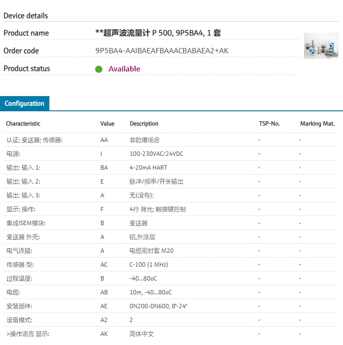
Task: Click the 电源 characteristic label
Action: 13,154
